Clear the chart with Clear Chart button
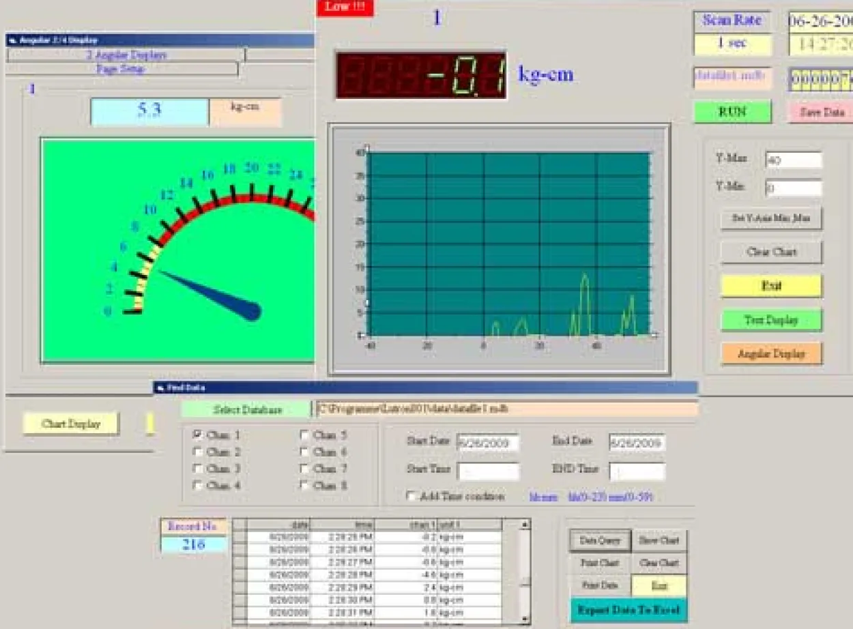The image size is (853, 629). click(771, 252)
